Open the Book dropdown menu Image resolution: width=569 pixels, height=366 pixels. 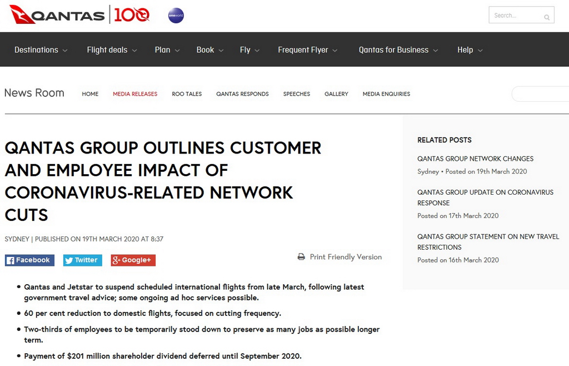[209, 50]
